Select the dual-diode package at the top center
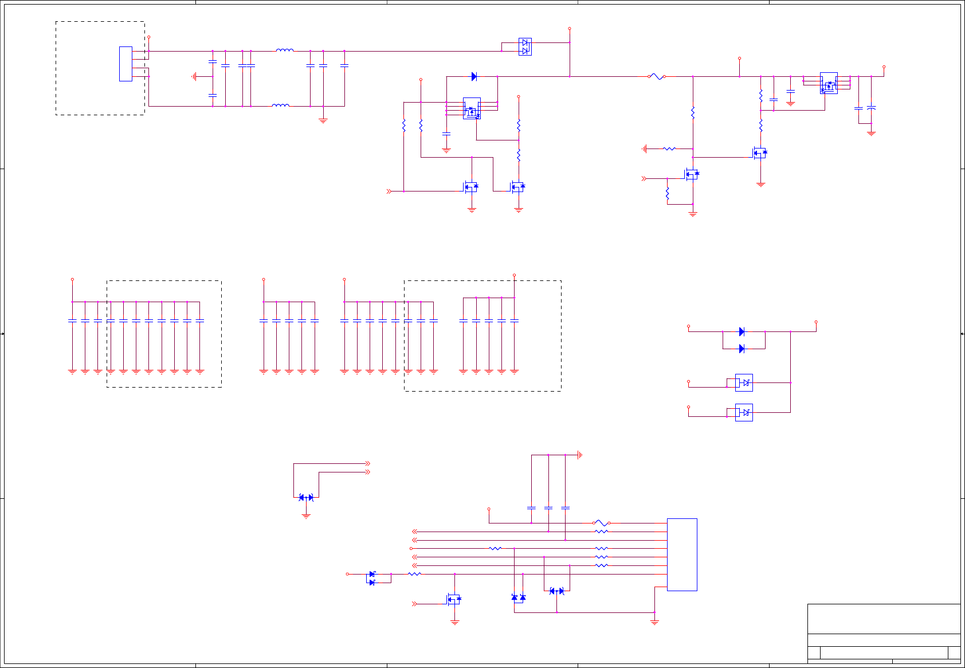Image resolution: width=965 pixels, height=668 pixels. click(525, 46)
